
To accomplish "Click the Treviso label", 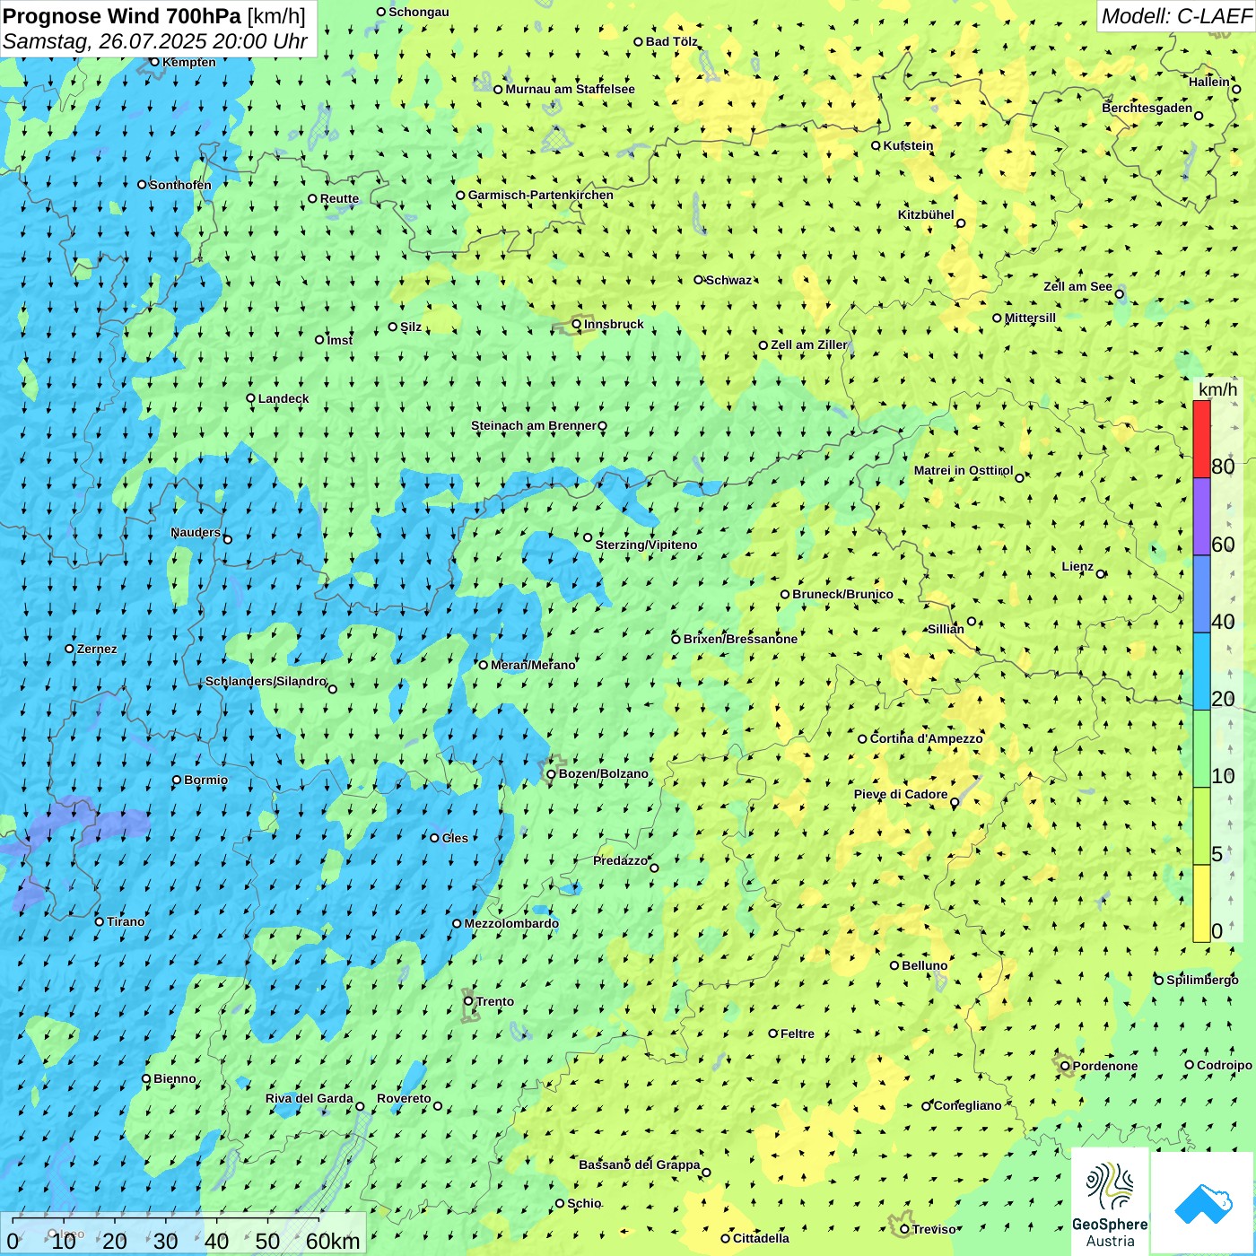I will coord(934,1229).
